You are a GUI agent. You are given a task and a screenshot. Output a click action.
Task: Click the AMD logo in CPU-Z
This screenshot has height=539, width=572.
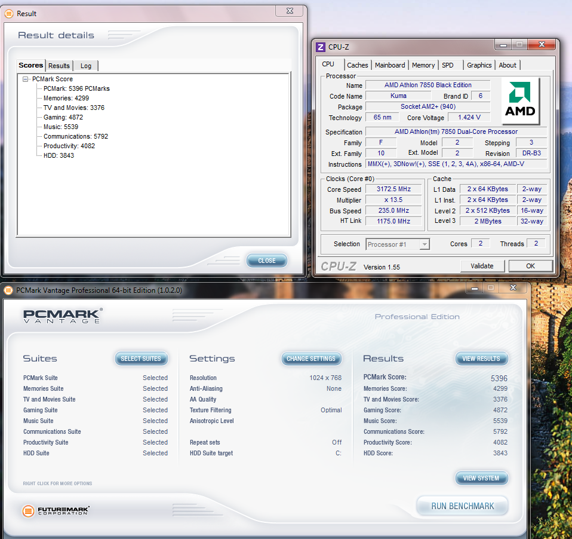click(520, 101)
